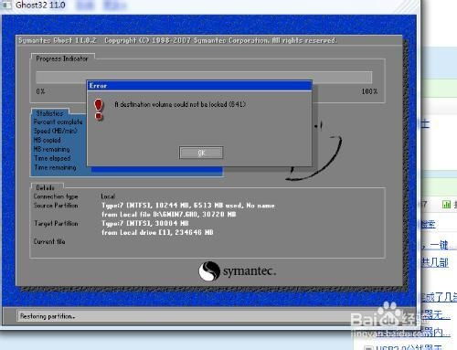Select the Progress Indicator tab label
Viewport: 457px width, 350px height.
62,58
